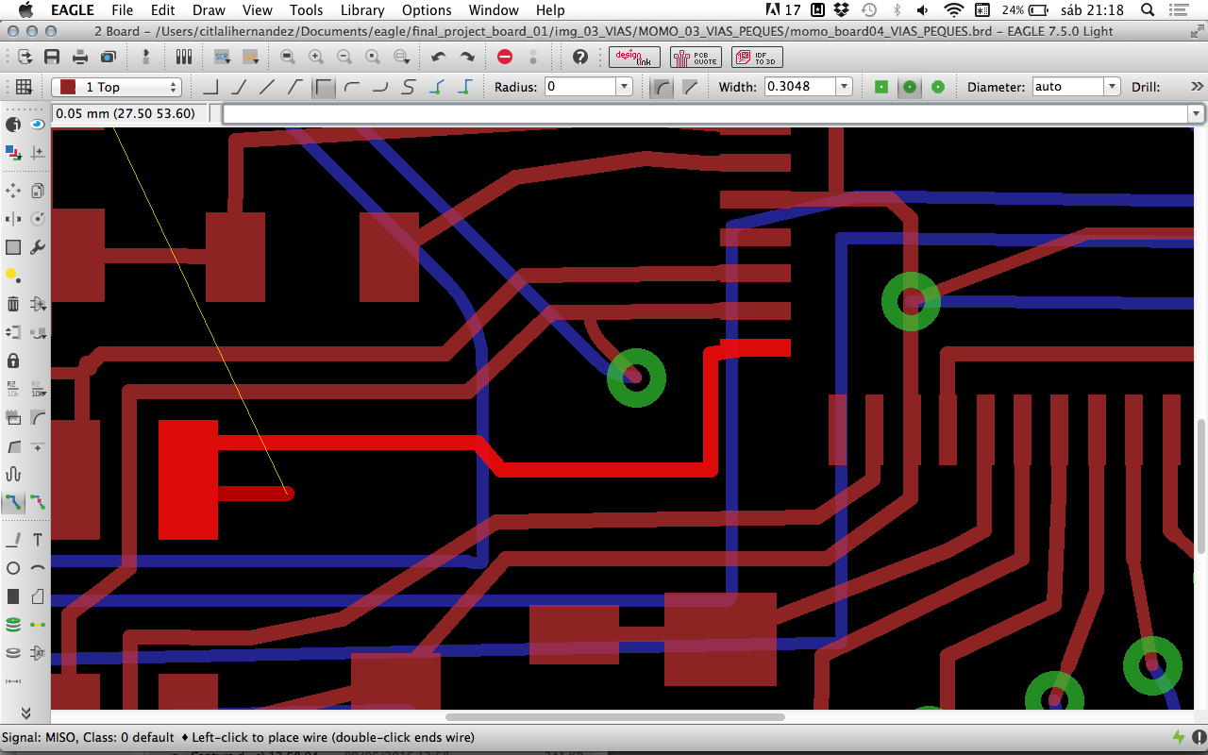Screen dimensions: 1208x755
Task: Select the Polygon tool
Action: (38, 596)
